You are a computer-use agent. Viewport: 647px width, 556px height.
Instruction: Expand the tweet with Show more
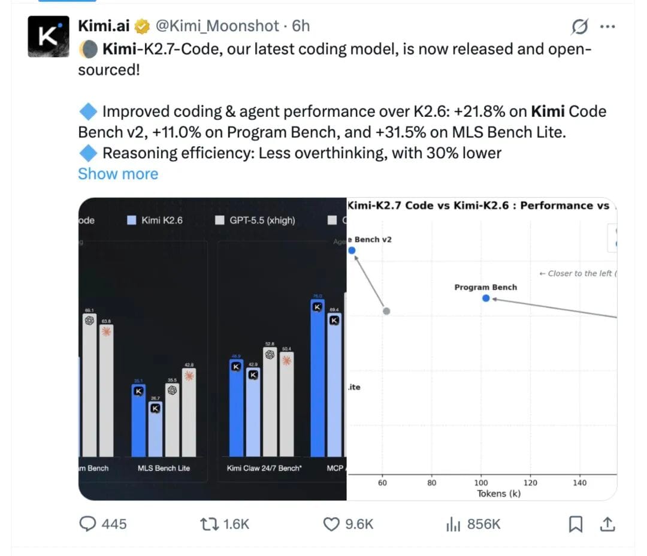pos(118,174)
